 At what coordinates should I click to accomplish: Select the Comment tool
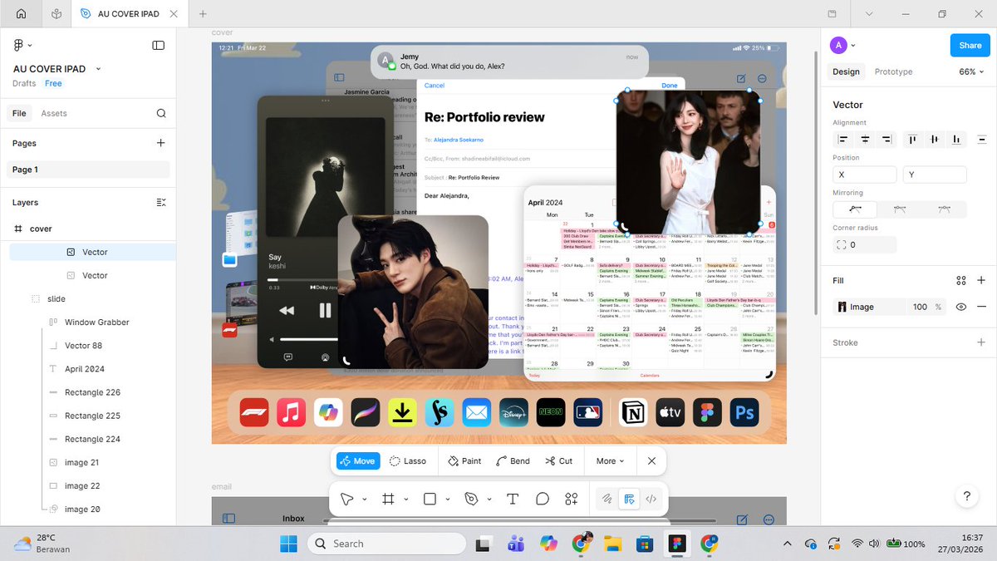543,499
